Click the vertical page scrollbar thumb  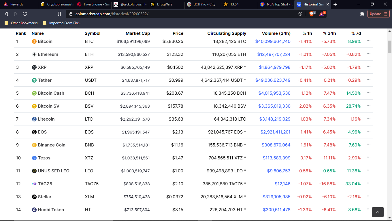[389, 47]
